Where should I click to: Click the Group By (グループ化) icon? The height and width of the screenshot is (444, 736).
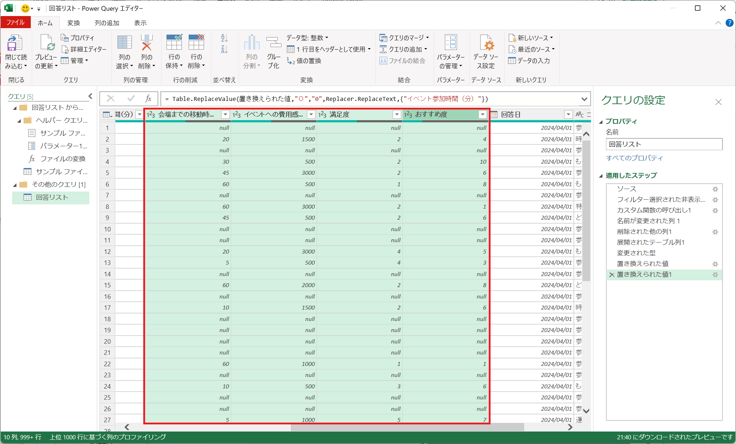pyautogui.click(x=274, y=42)
